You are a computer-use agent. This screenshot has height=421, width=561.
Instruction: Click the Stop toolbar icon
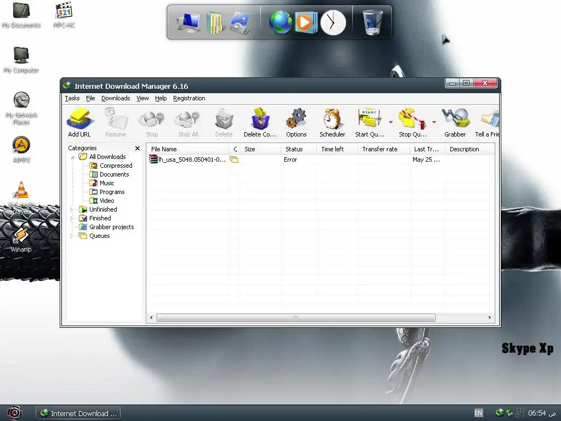coord(152,123)
